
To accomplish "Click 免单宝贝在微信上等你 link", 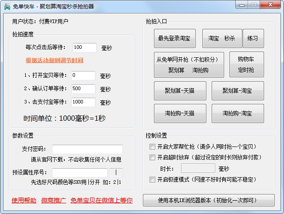I will point(102,200).
